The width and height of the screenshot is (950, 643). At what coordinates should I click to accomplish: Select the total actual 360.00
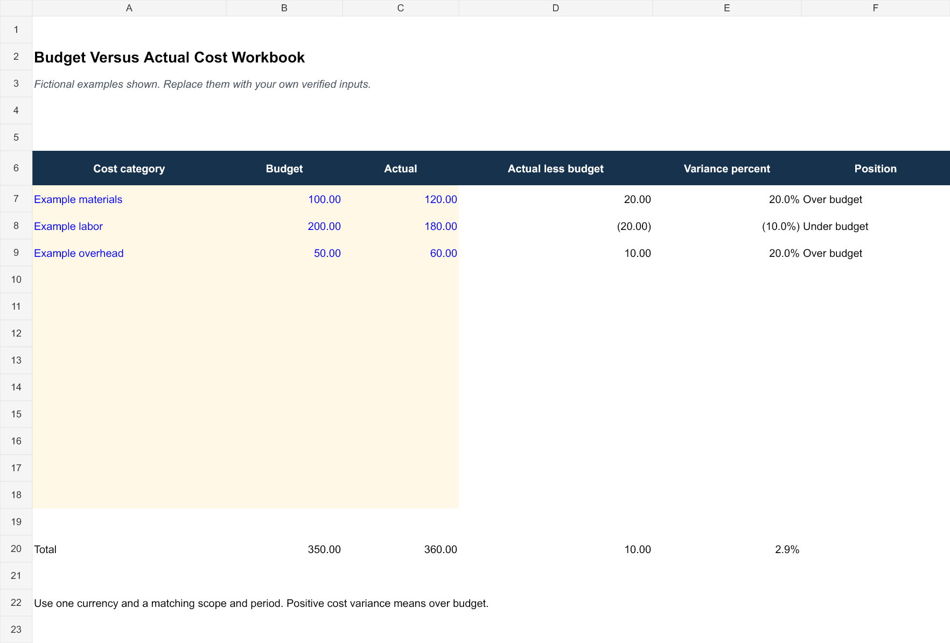(x=401, y=549)
